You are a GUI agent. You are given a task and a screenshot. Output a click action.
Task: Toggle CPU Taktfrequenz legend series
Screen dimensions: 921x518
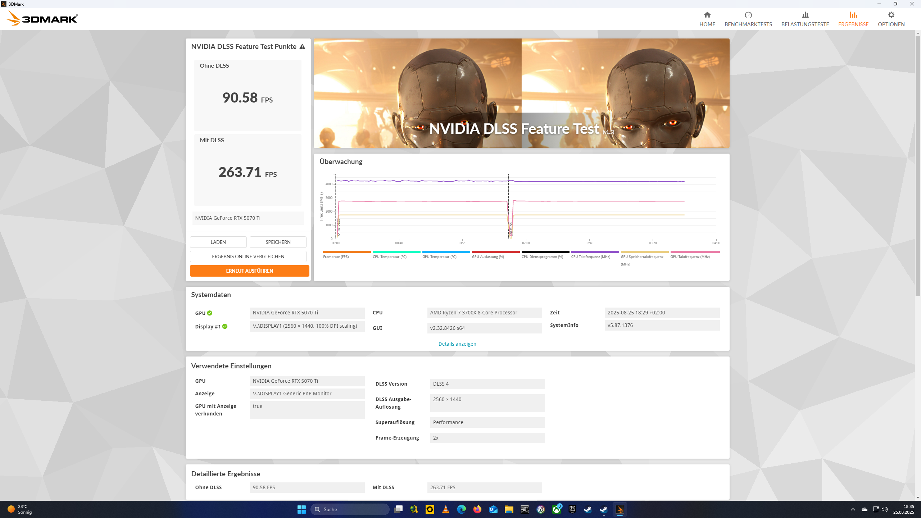(590, 256)
